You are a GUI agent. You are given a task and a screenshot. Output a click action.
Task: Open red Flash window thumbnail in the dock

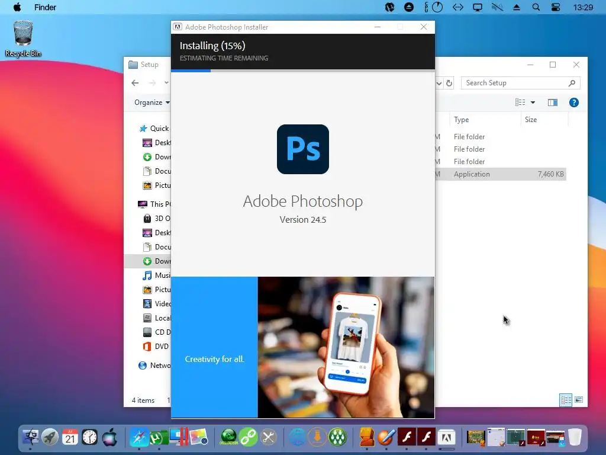click(536, 437)
